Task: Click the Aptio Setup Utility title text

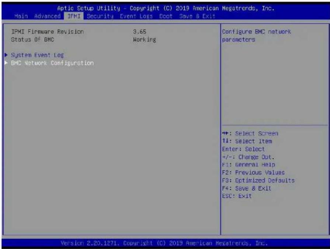Action: pyautogui.click(x=166, y=8)
